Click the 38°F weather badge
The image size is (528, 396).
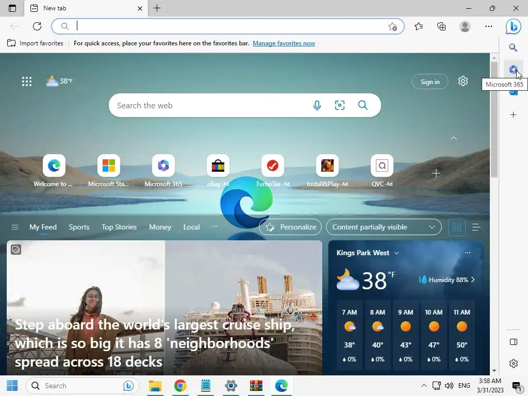tap(59, 81)
